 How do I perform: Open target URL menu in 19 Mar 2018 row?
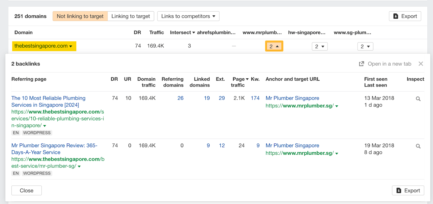(337, 153)
